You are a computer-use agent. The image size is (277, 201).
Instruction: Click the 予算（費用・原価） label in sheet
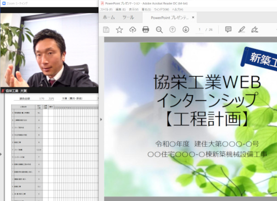tap(72, 98)
